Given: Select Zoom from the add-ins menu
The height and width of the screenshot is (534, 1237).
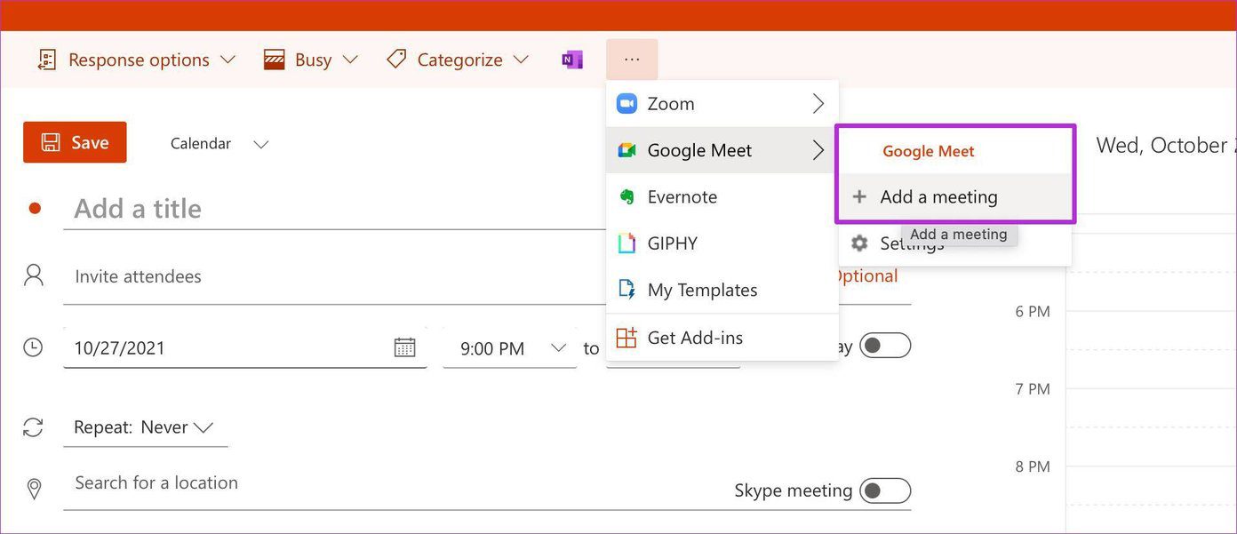Looking at the screenshot, I should pyautogui.click(x=722, y=104).
